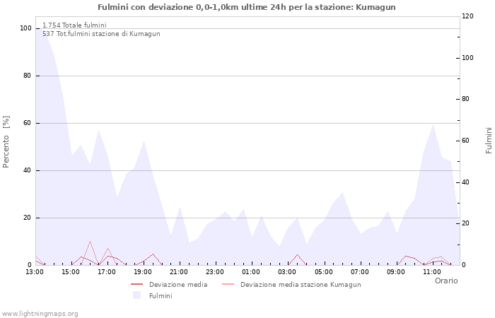Screen dimensions: 495x318
Task: Select the '537 Tot.fulmini stazione di Kumagun' line
Action: [x=101, y=34]
